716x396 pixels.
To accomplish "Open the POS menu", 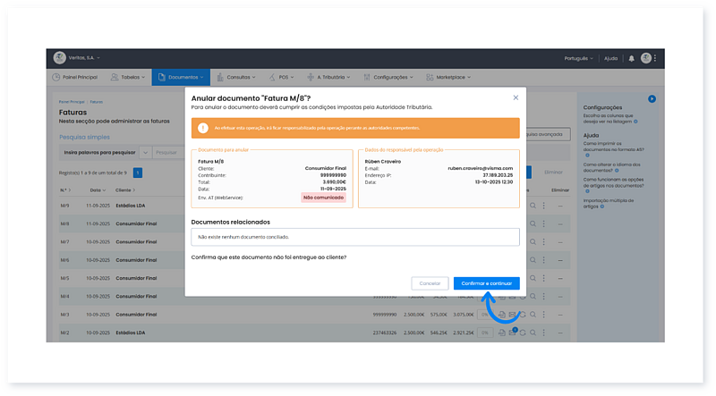I will pos(286,78).
